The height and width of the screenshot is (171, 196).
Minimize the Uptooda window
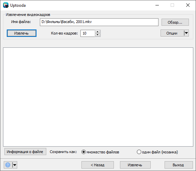click(157, 5)
